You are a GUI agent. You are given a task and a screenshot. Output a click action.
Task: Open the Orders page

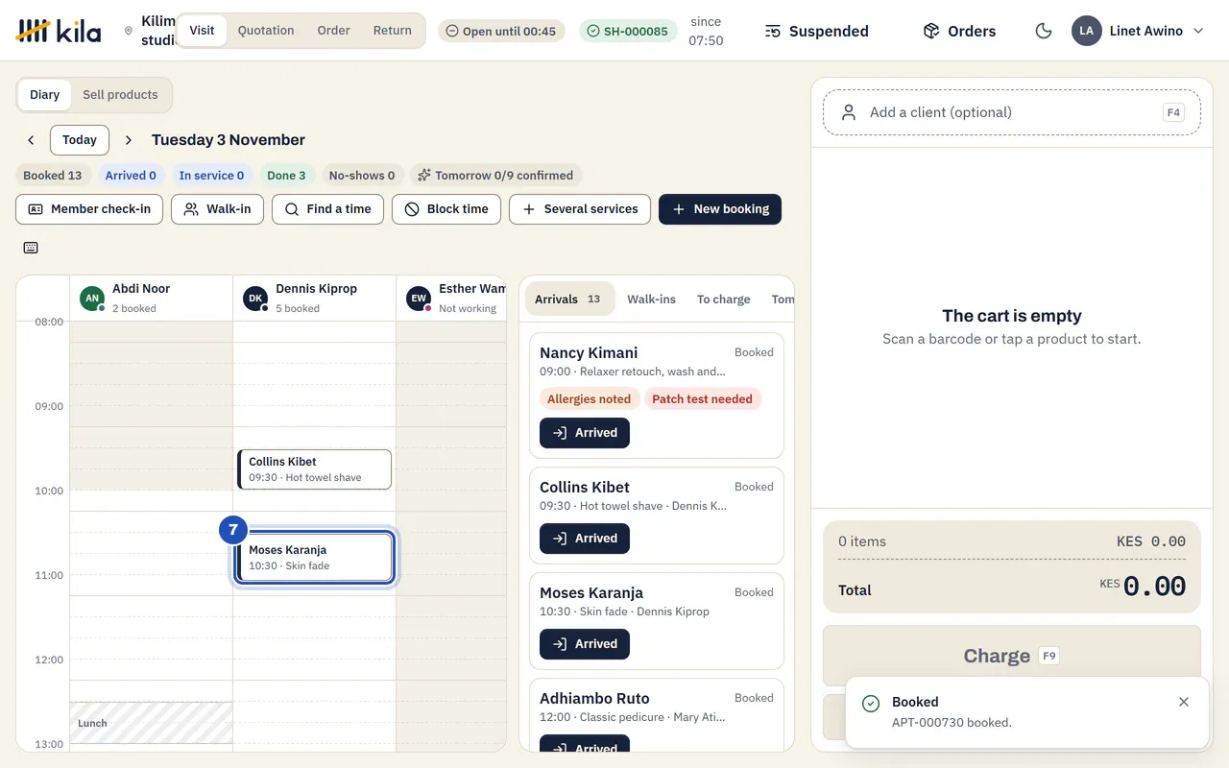click(x=959, y=31)
